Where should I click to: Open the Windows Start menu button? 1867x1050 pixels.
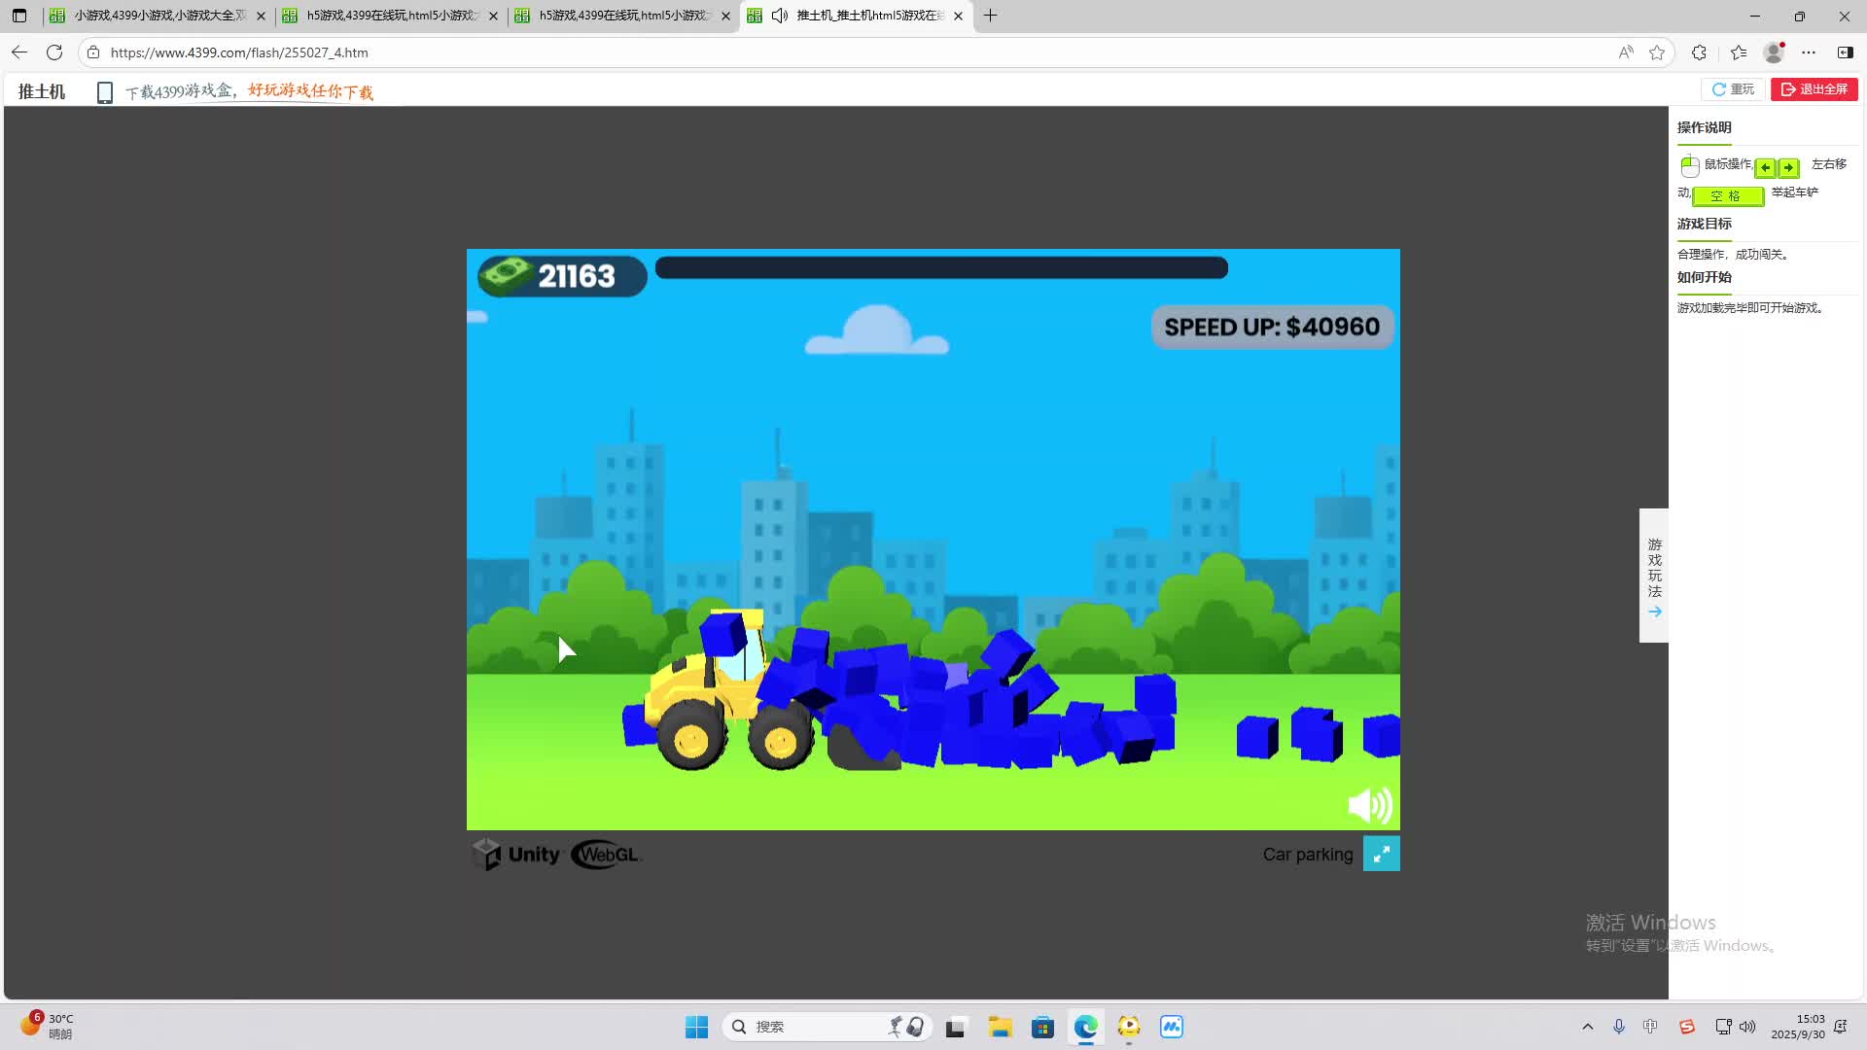pos(696,1027)
